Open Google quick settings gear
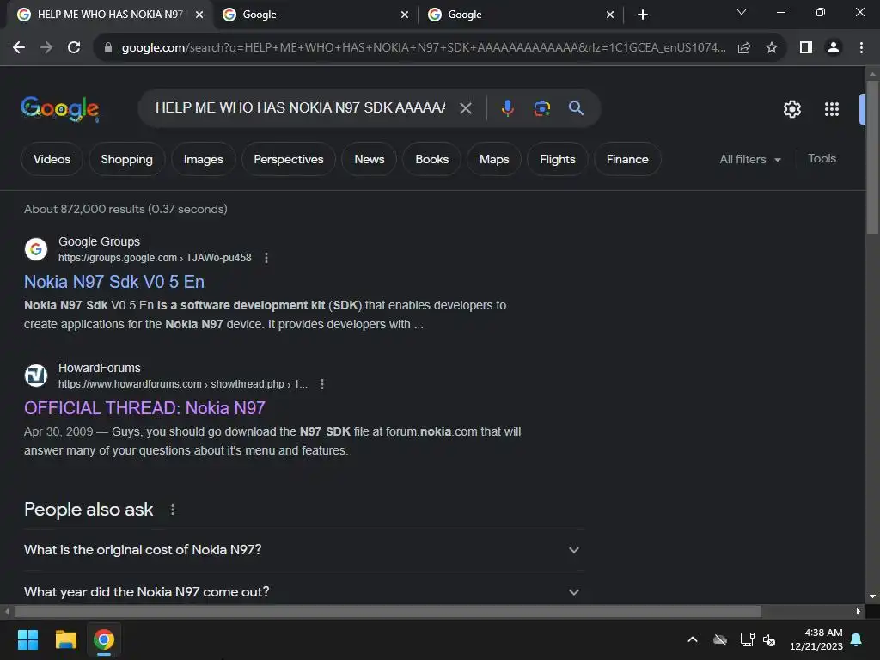Screen dimensions: 880x660 click(x=791, y=109)
